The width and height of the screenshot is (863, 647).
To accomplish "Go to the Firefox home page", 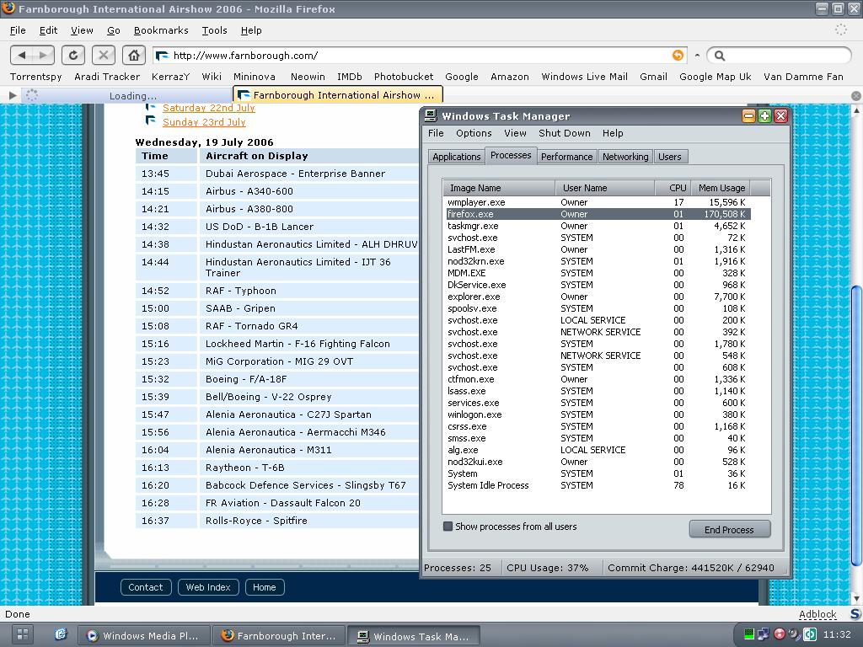I will pyautogui.click(x=133, y=55).
